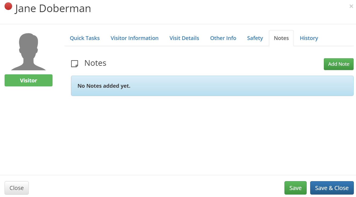Screen dimensions: 356x197
Task: Select the active Notes tab
Action: [x=281, y=38]
